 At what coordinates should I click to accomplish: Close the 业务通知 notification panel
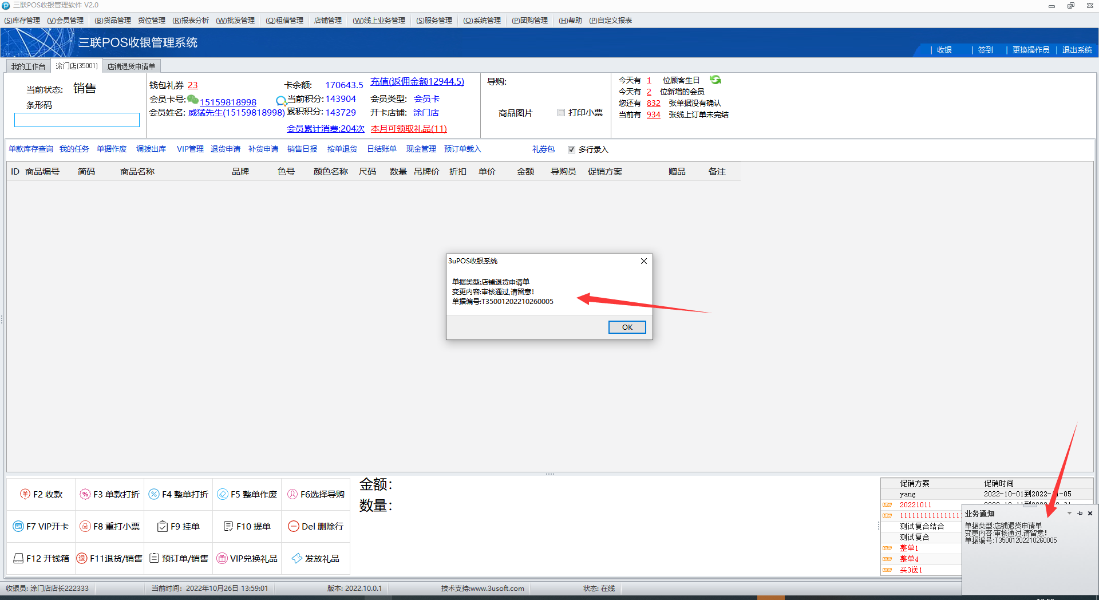point(1090,513)
